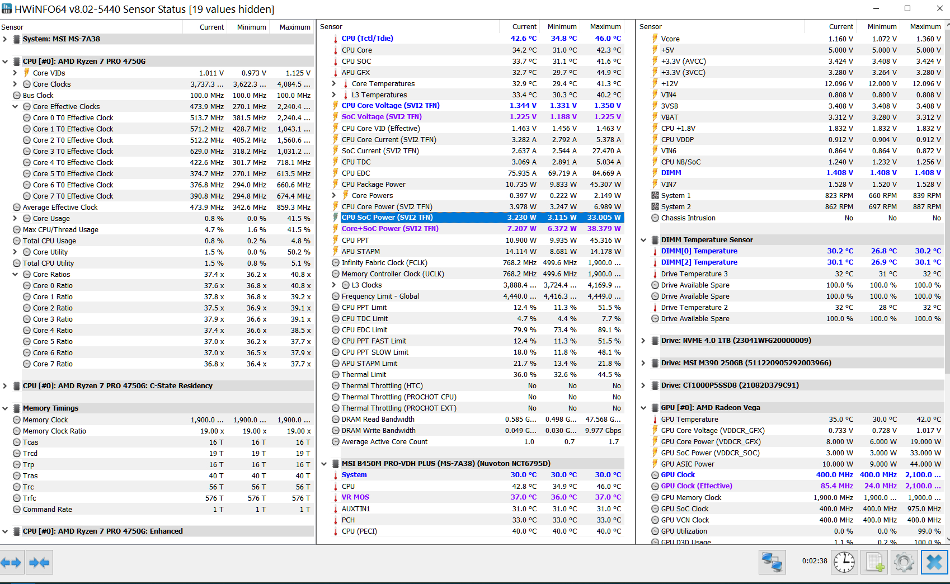
Task: Collapse the Memory Timings group
Action: 5,408
